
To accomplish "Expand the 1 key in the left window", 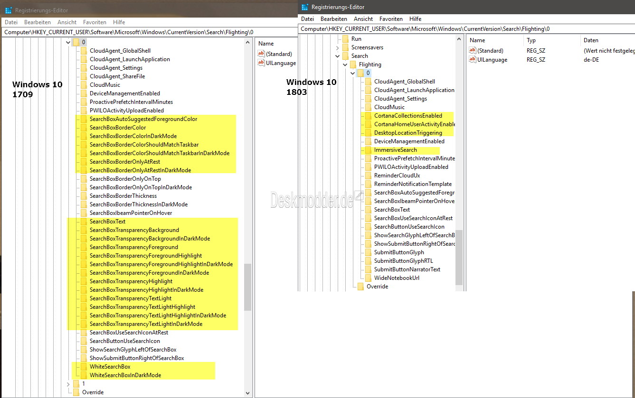I will pyautogui.click(x=68, y=384).
